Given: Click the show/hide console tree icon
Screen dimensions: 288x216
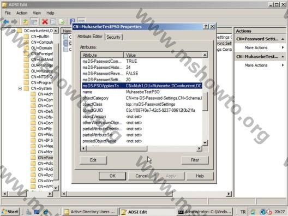Looking at the screenshot, I should tap(34, 22).
